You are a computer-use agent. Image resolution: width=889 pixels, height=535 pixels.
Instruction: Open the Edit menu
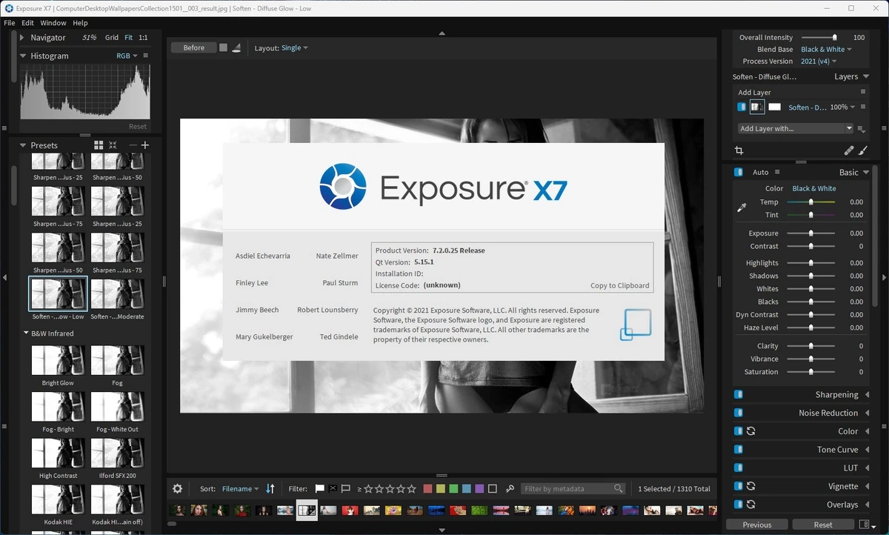[27, 23]
